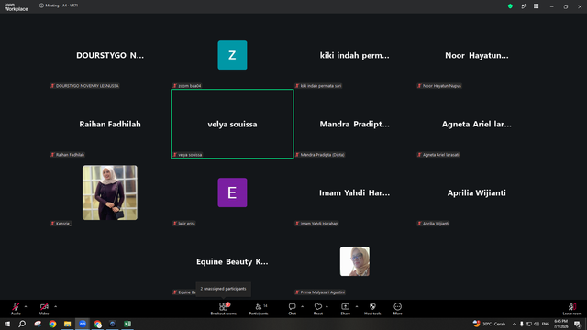Expand the Share options arrow
Screen dimensions: 587x330
point(357,306)
